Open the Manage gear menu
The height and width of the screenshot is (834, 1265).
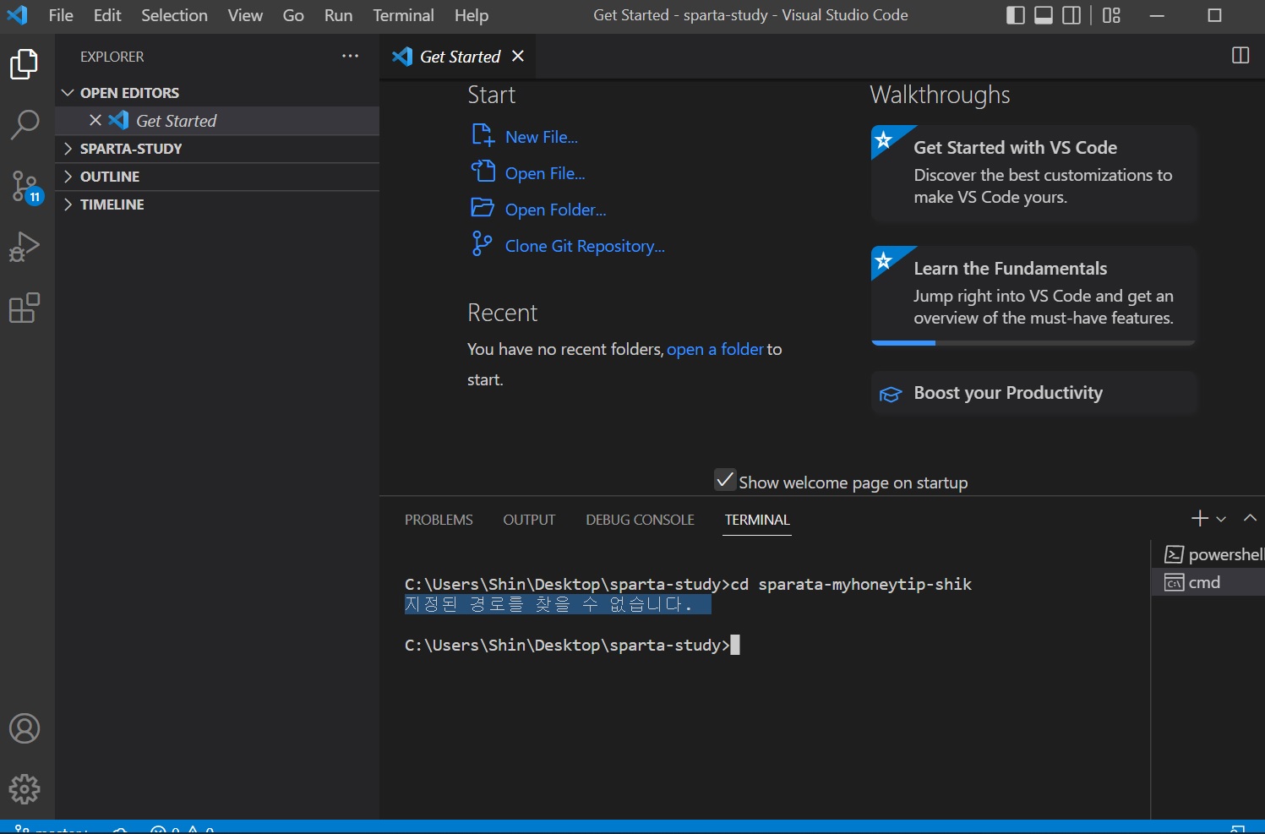[24, 789]
